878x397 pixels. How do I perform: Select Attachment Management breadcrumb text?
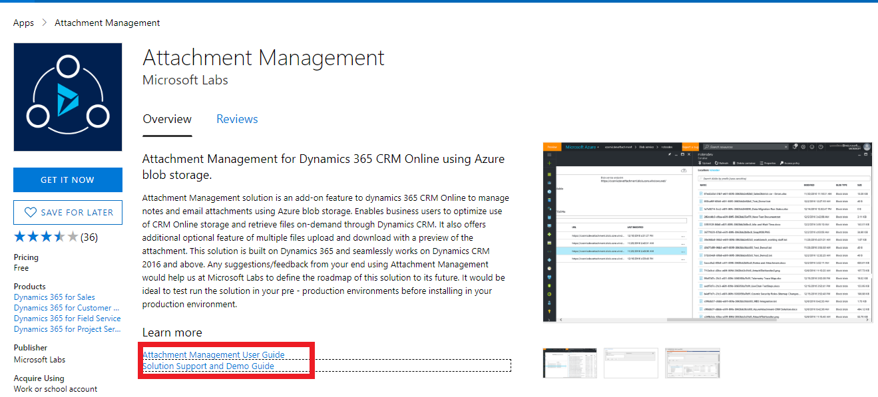(107, 23)
